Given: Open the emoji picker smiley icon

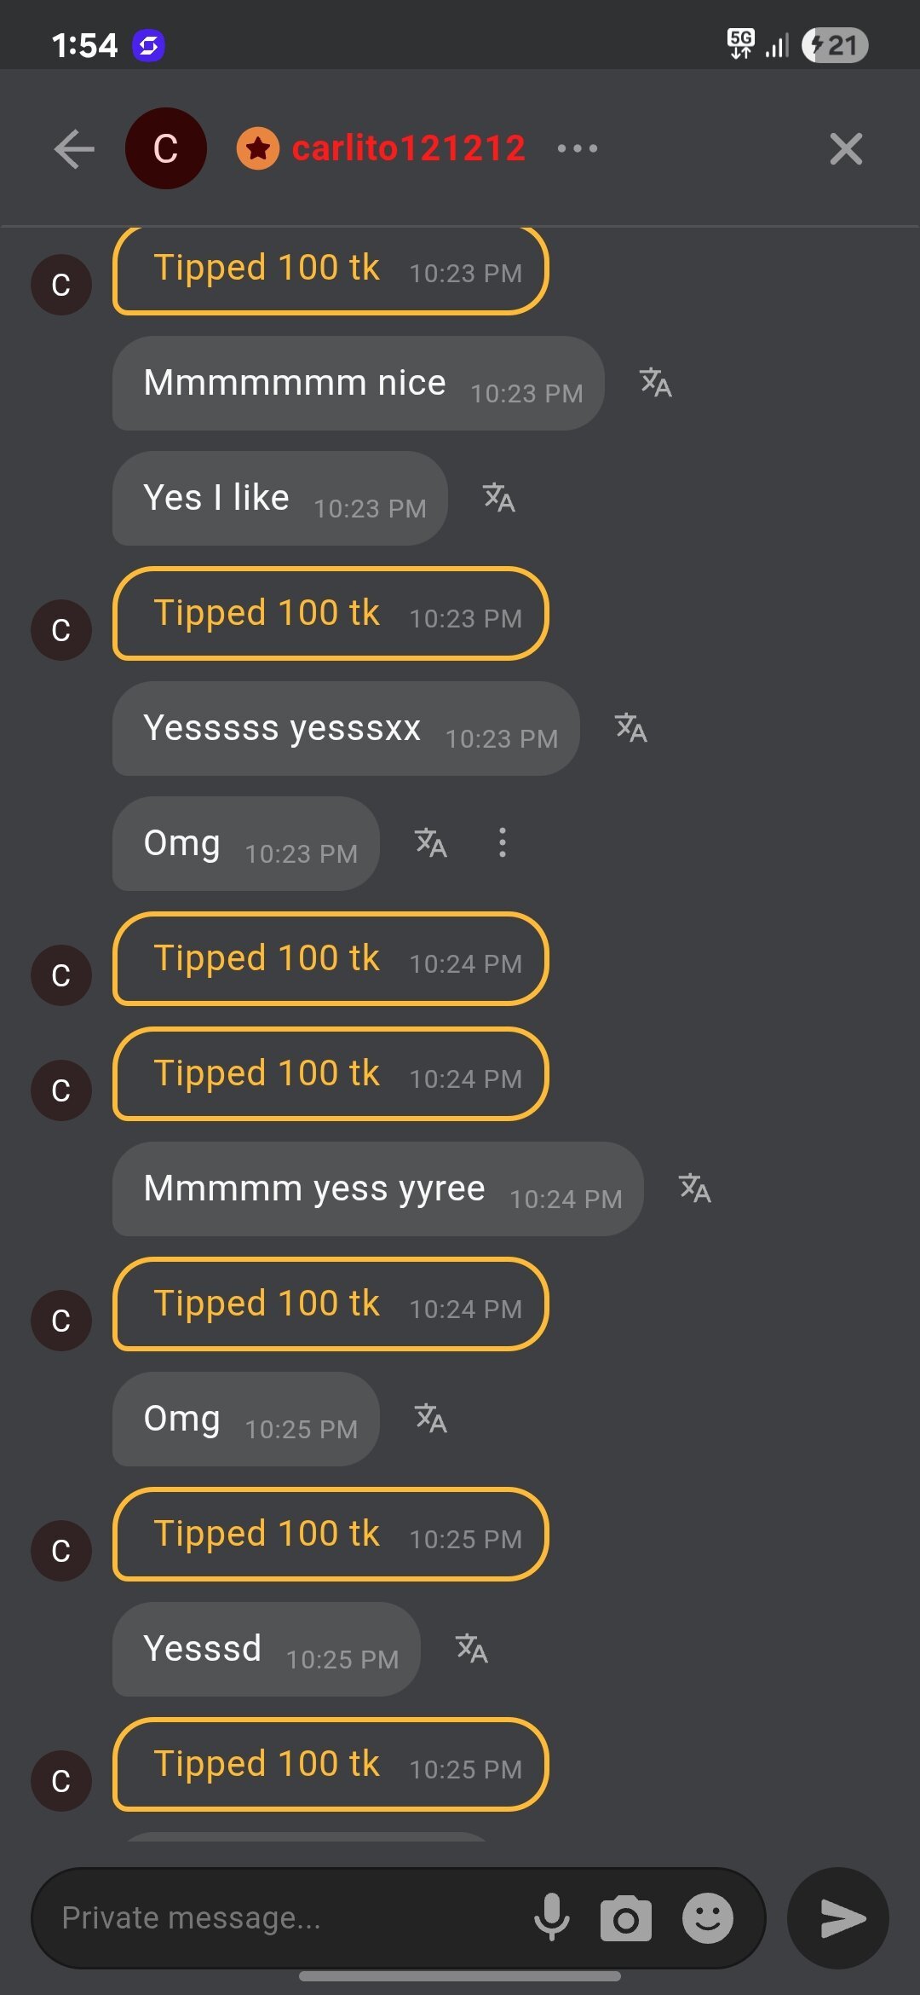Looking at the screenshot, I should point(707,1918).
